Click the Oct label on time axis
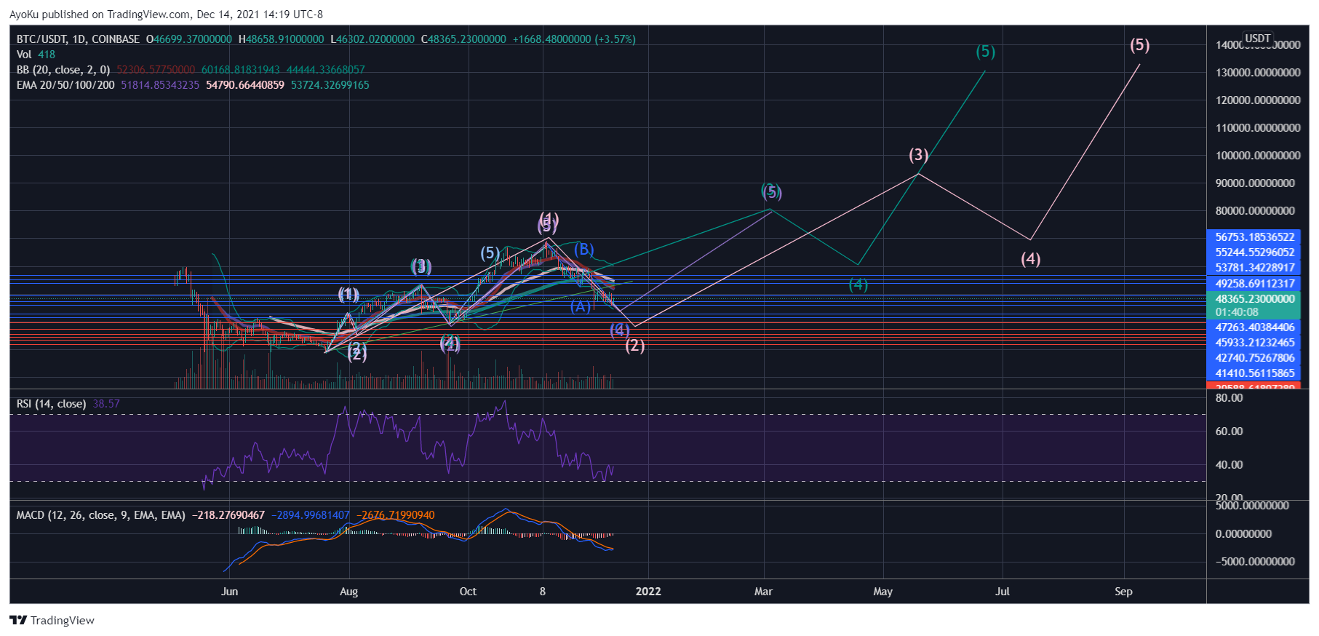 (x=468, y=592)
